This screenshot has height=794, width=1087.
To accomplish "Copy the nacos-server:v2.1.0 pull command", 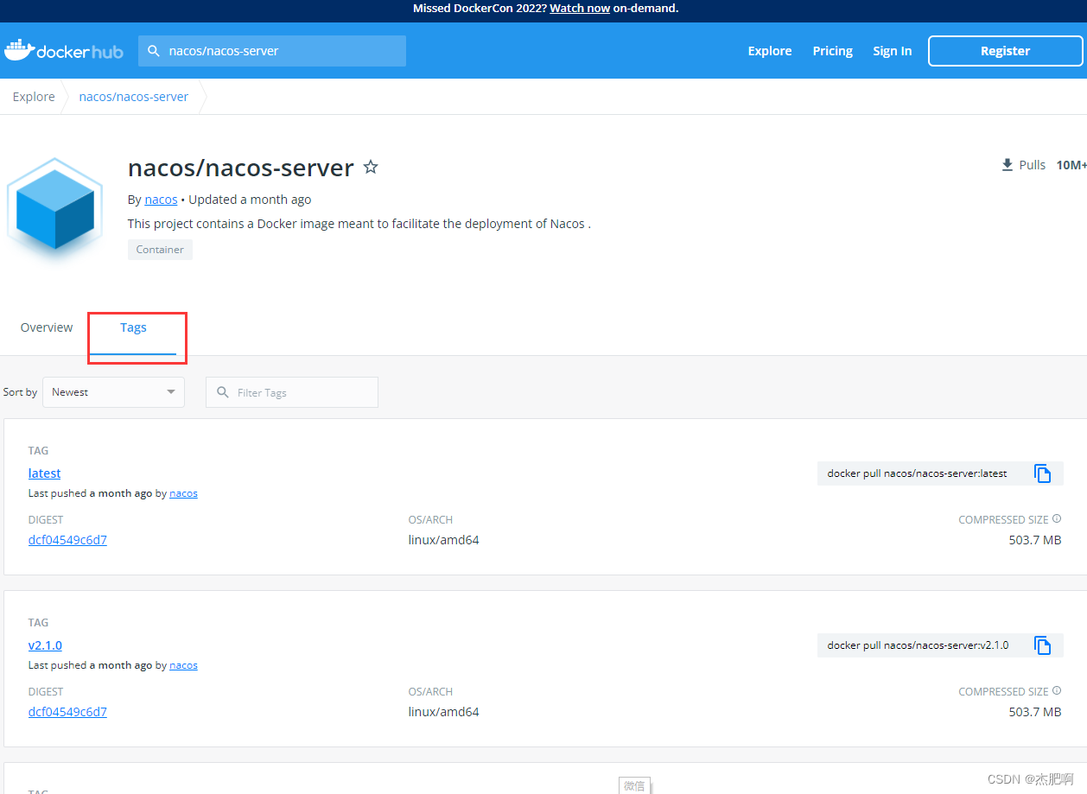I will click(1043, 645).
